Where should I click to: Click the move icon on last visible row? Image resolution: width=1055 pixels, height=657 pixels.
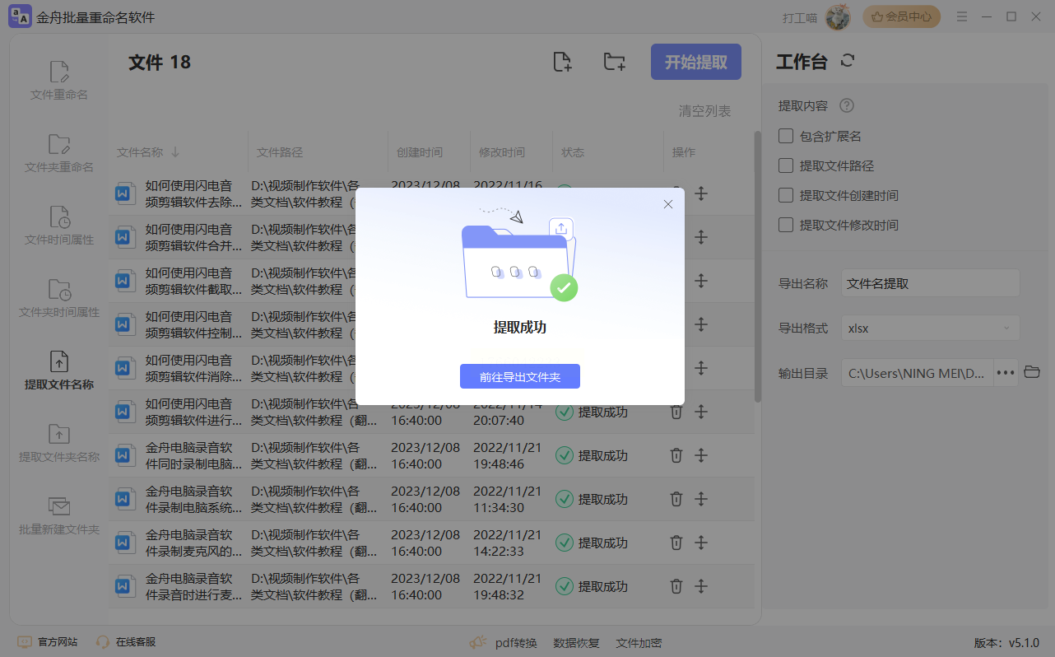[x=701, y=586]
